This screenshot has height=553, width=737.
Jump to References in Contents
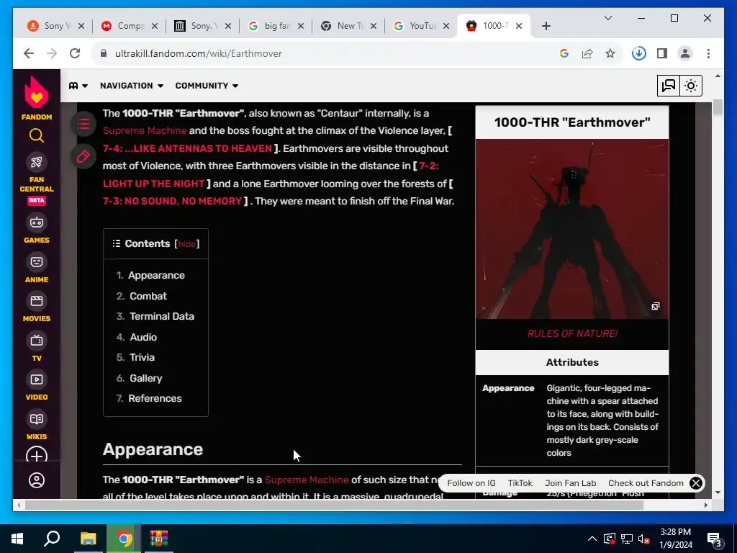pyautogui.click(x=155, y=398)
